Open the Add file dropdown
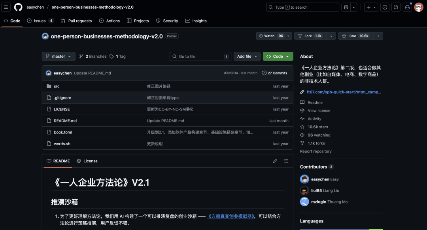Screen dimensions: 427x230 pos(247,56)
